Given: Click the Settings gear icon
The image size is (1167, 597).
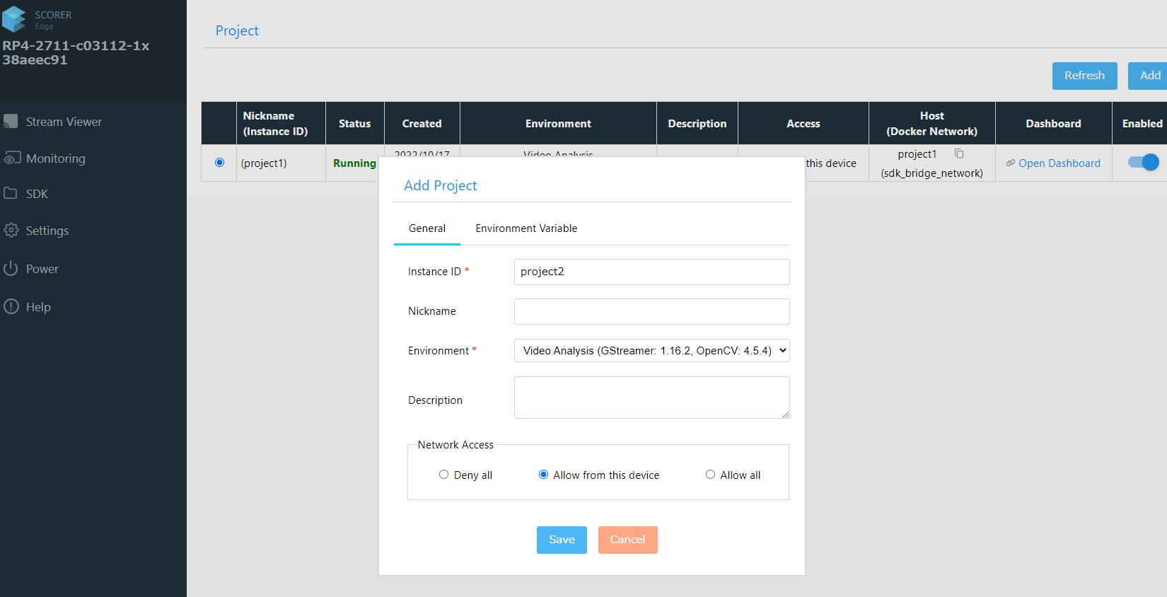Looking at the screenshot, I should [11, 230].
